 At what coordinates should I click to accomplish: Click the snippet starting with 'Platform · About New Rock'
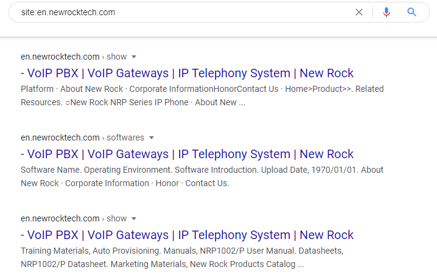[x=202, y=89]
